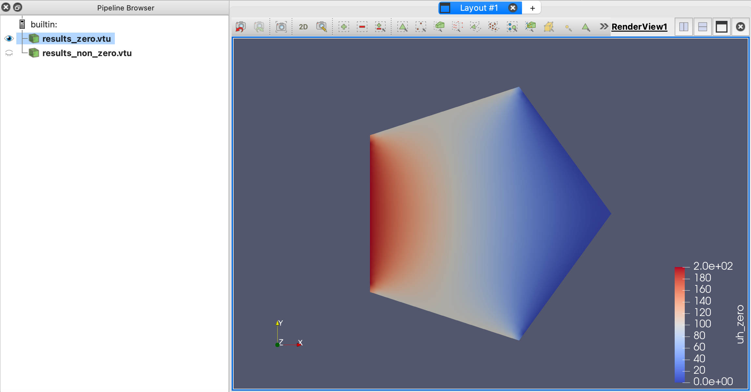
Task: Click the RenderView1 title label
Action: point(639,27)
